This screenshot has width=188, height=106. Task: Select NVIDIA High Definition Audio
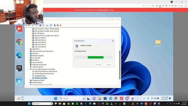44,74
